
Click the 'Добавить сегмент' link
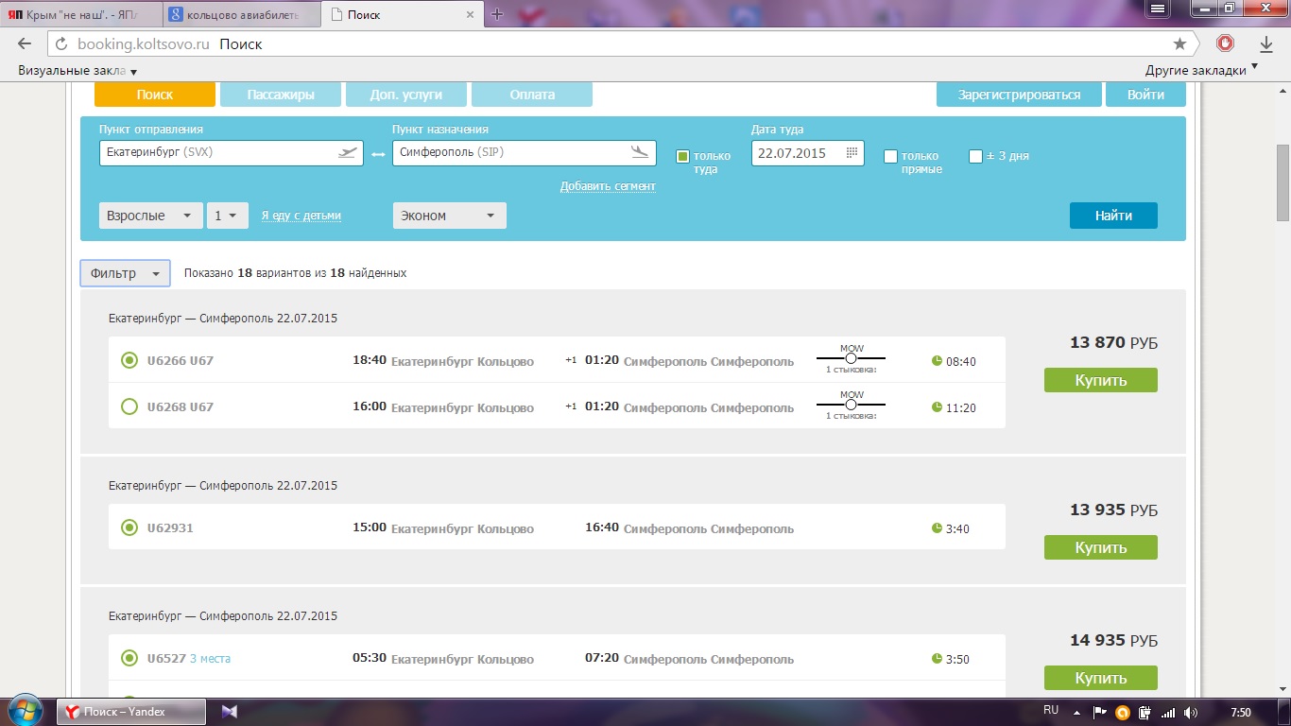click(608, 186)
